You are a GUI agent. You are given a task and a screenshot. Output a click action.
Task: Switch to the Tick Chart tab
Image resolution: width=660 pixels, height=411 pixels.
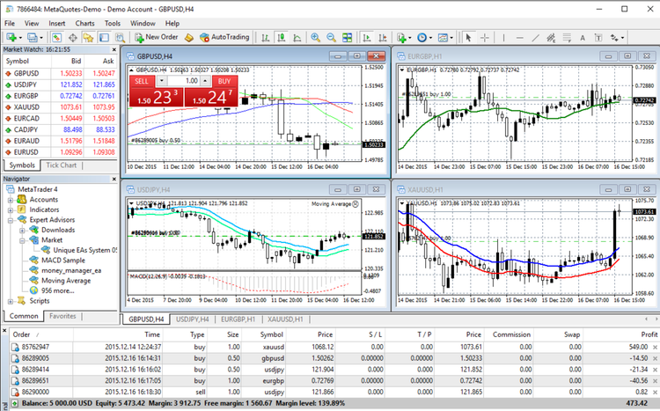pyautogui.click(x=62, y=165)
